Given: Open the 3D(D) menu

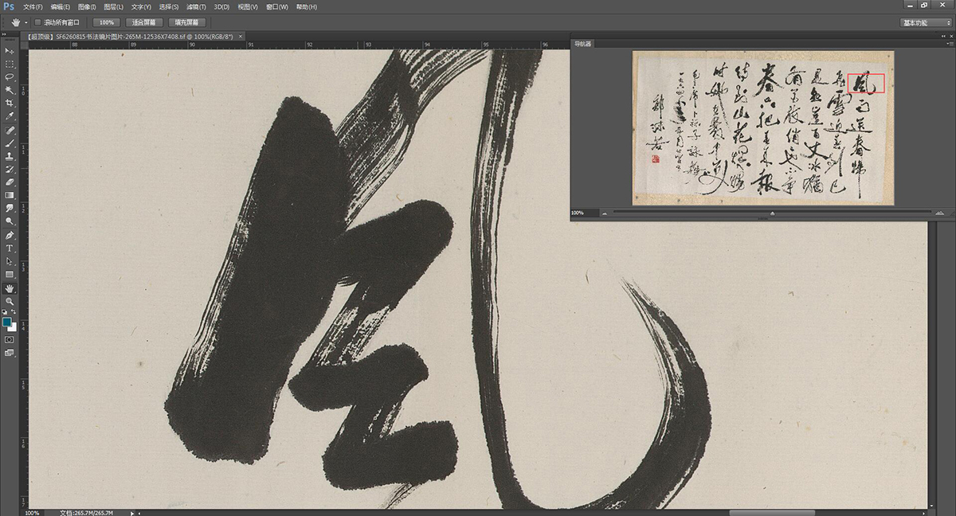Looking at the screenshot, I should (221, 6).
